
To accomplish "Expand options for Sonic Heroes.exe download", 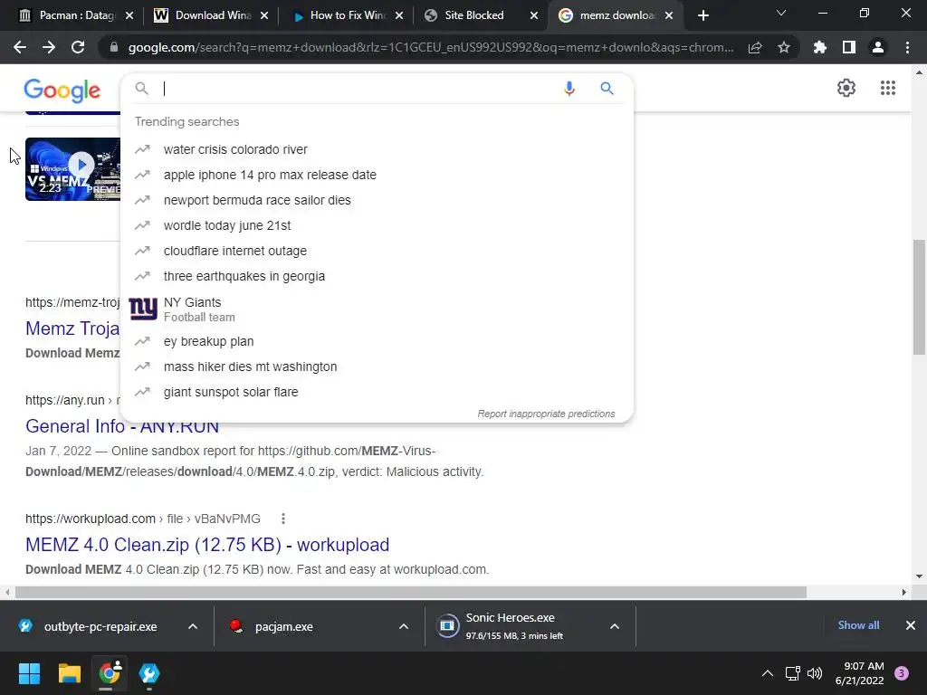I will point(615,626).
